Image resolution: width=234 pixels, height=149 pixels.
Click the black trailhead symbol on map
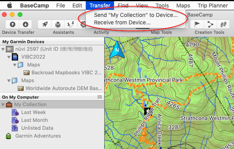[147, 111]
